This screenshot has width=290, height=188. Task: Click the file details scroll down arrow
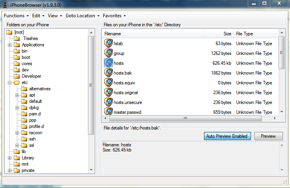pyautogui.click(x=282, y=170)
